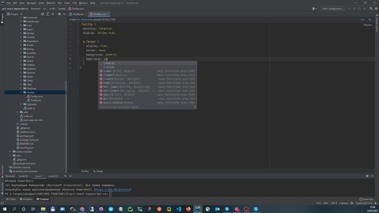The image size is (379, 213).
Task: Open Firefox from taskbar
Action: [x=188, y=209]
